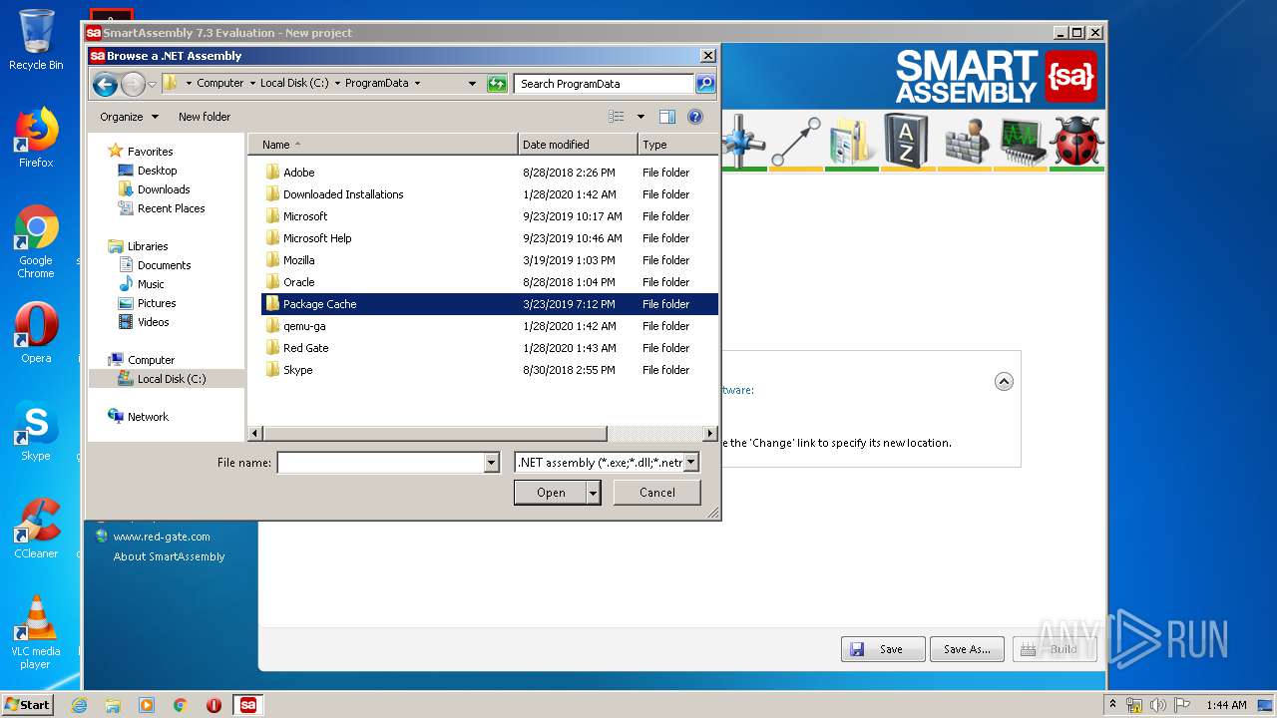Image resolution: width=1277 pixels, height=718 pixels.
Task: Sort by Date modified column header
Action: [578, 145]
